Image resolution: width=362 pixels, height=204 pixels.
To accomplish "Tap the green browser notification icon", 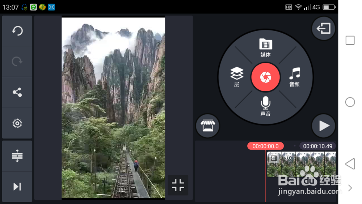I will pos(33,7).
